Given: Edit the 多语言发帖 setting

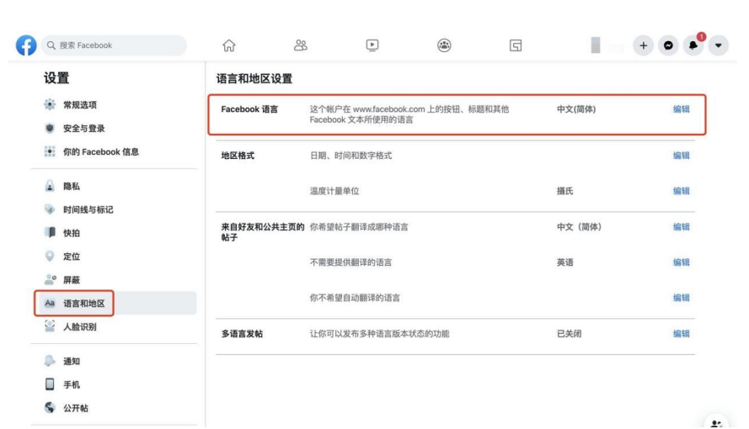Looking at the screenshot, I should coord(681,334).
